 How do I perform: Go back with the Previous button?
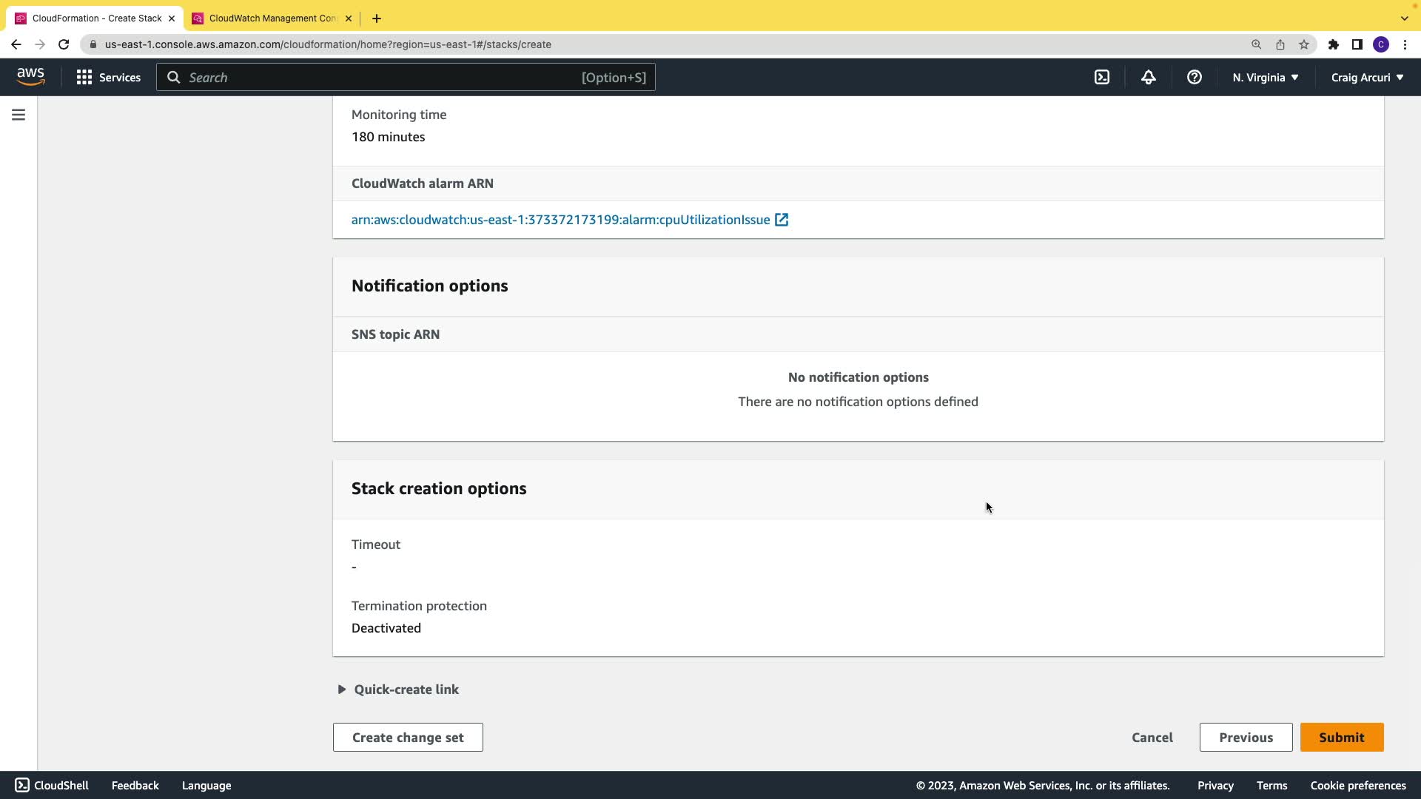click(x=1246, y=738)
